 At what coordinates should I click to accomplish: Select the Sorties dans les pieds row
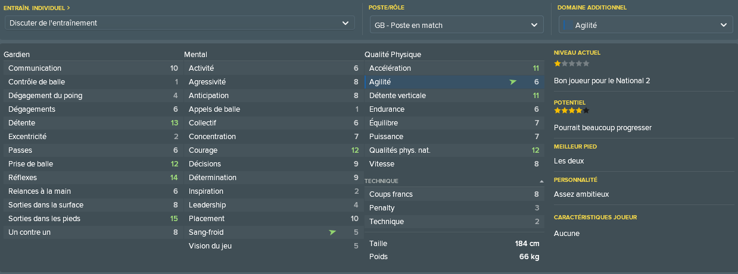(93, 219)
